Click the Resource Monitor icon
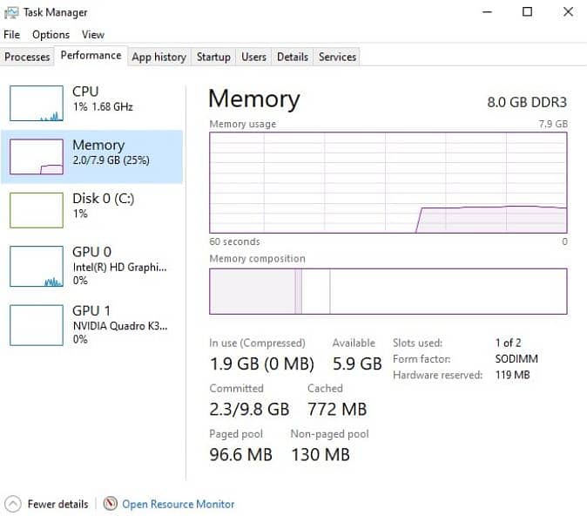Image resolution: width=587 pixels, height=523 pixels. [110, 504]
